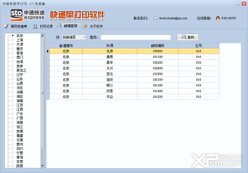Select 甘肃 in the province tree
This screenshot has height=173, width=248.
[x=19, y=161]
